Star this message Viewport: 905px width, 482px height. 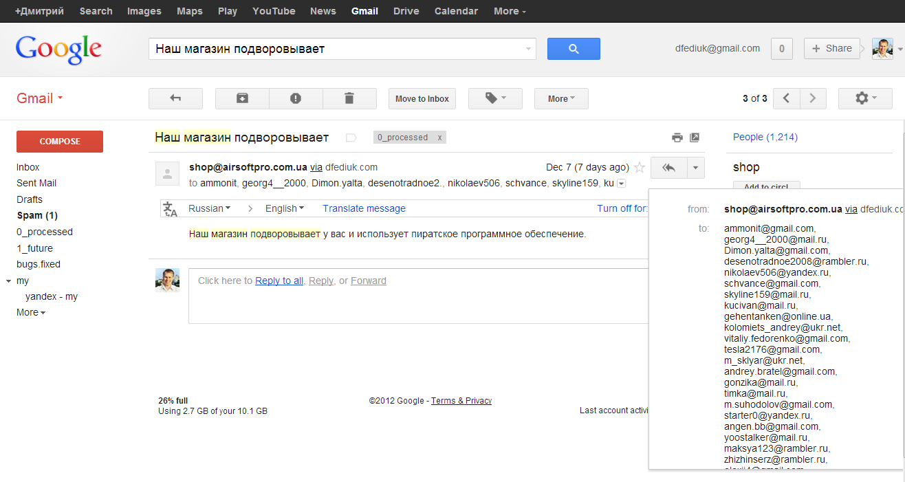[640, 167]
